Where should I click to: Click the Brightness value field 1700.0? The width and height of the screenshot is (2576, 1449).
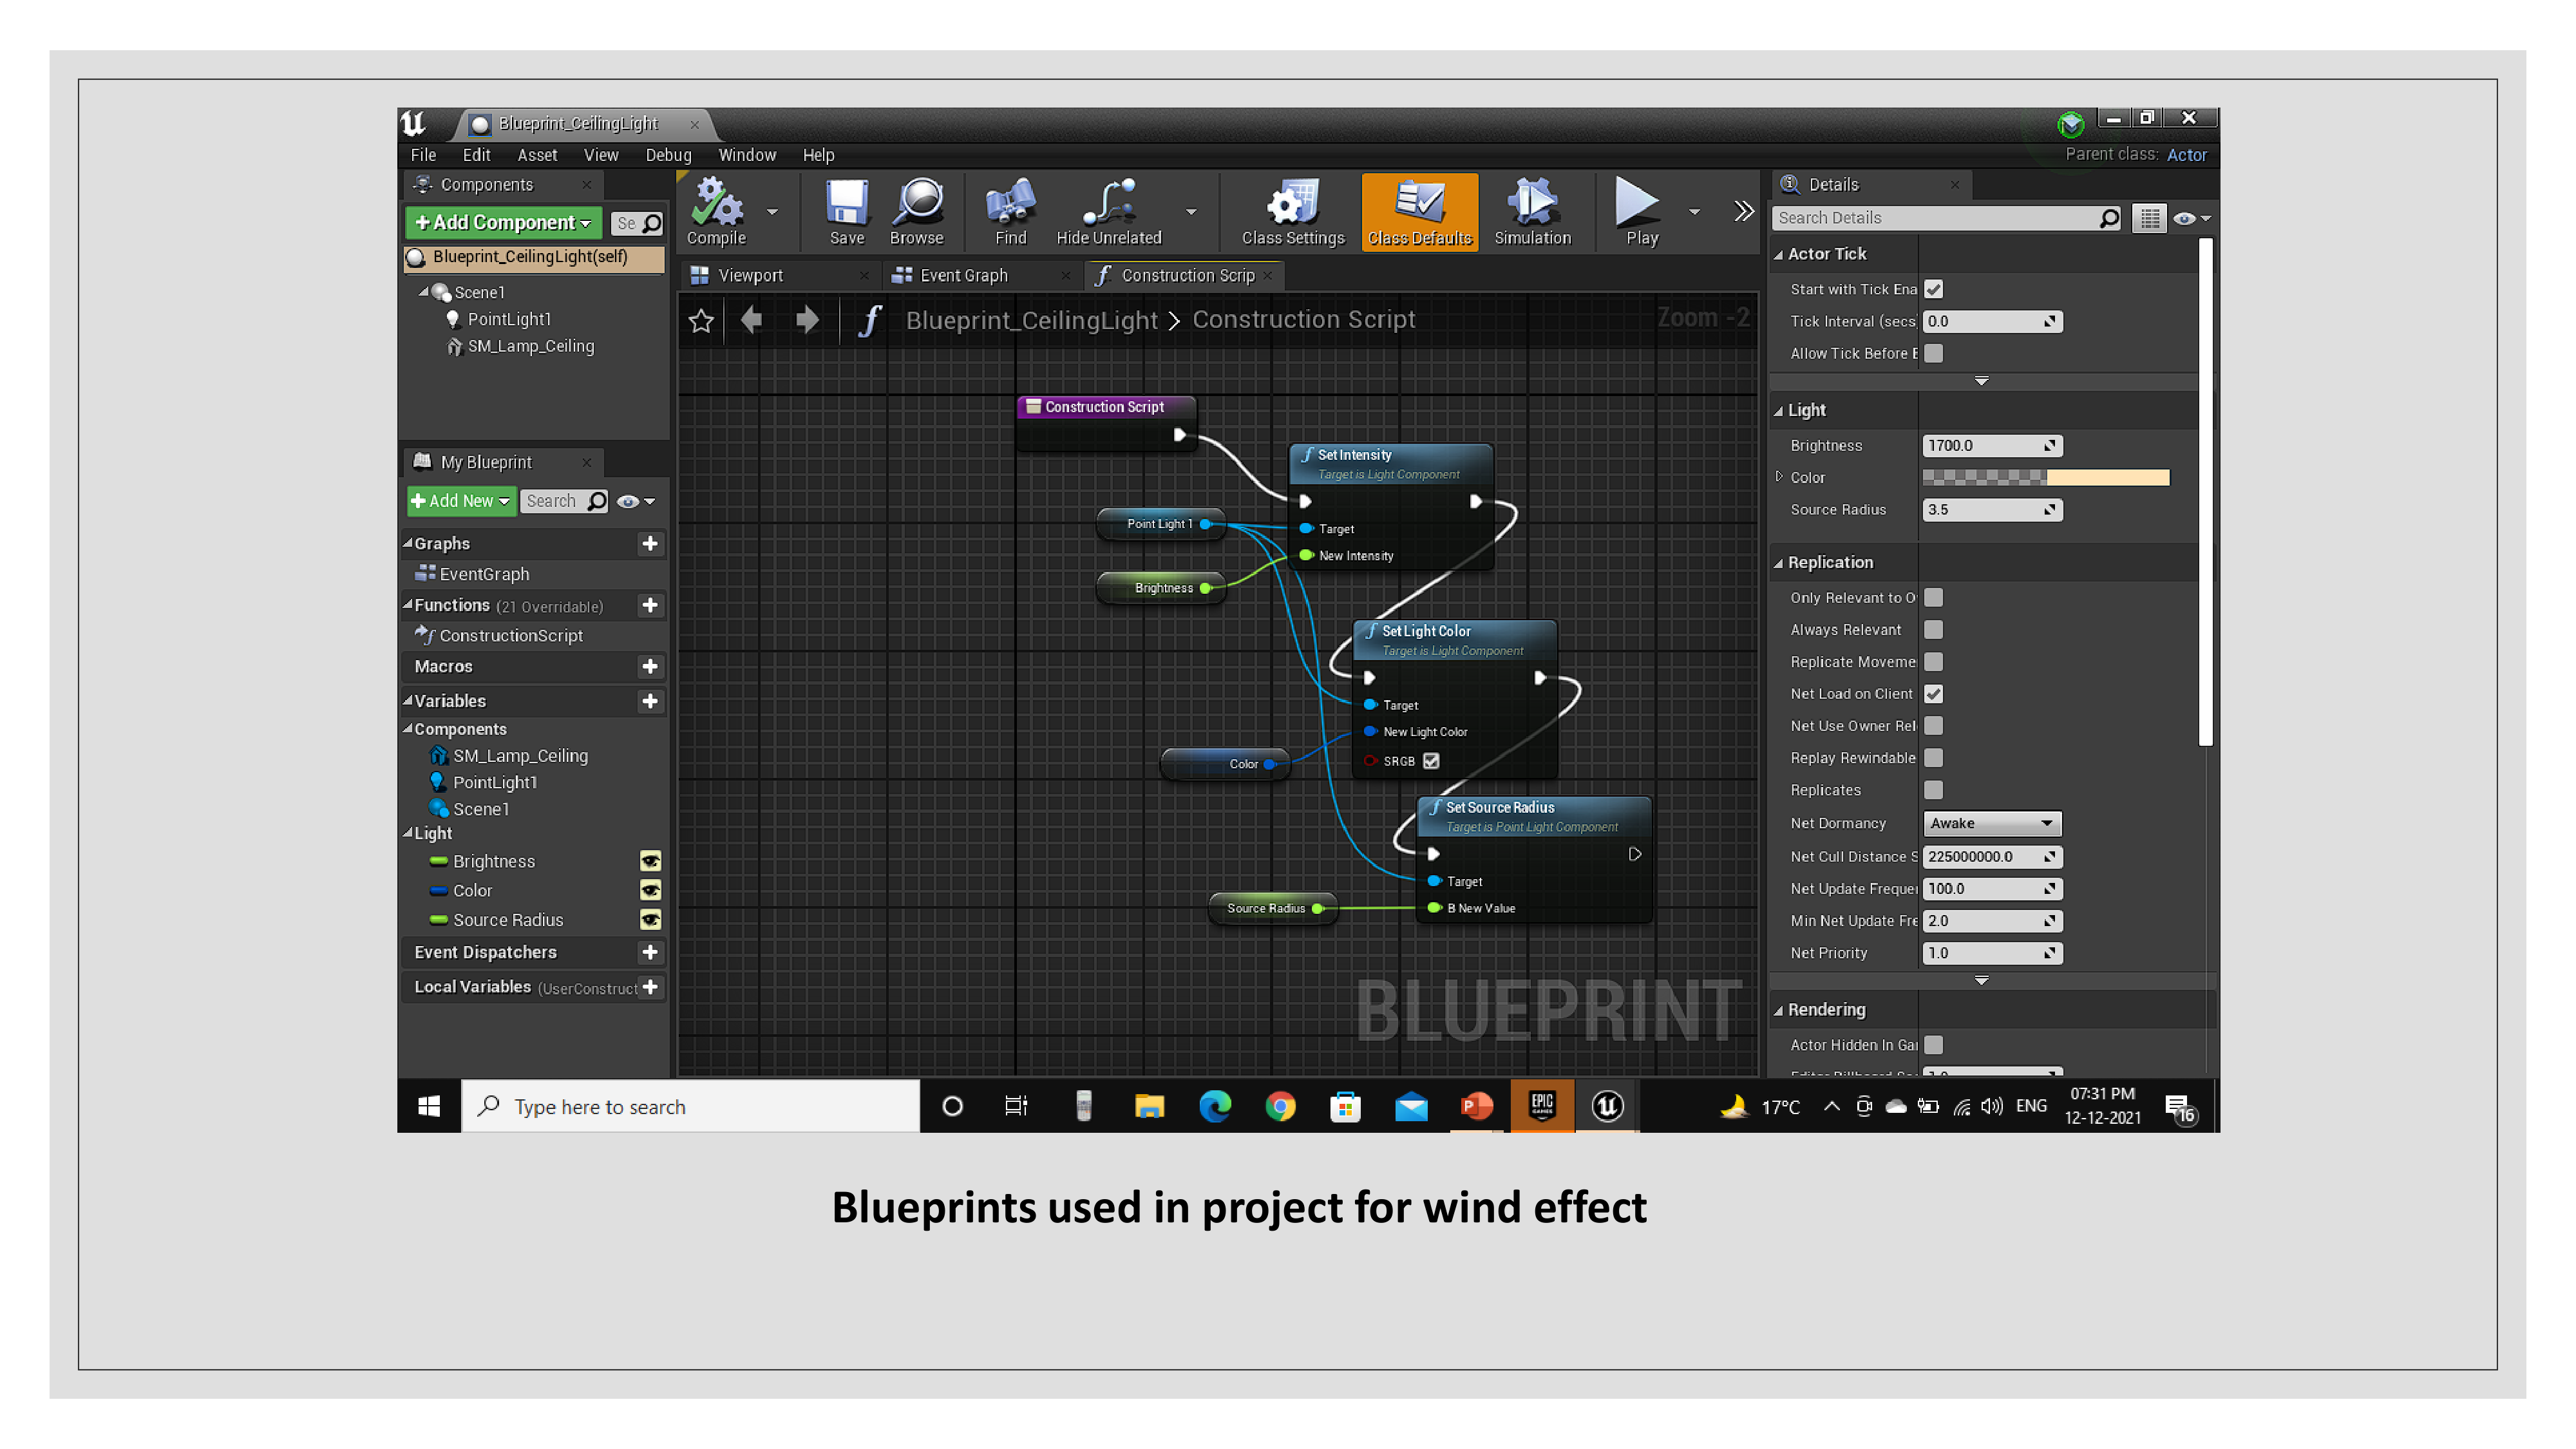coord(1991,446)
